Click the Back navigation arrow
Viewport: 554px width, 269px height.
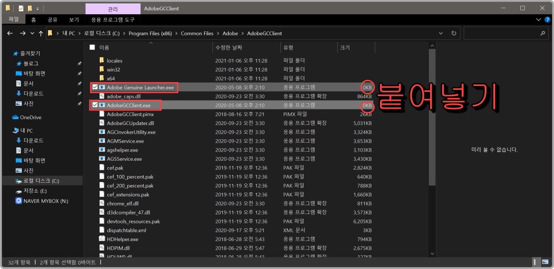pos(10,33)
